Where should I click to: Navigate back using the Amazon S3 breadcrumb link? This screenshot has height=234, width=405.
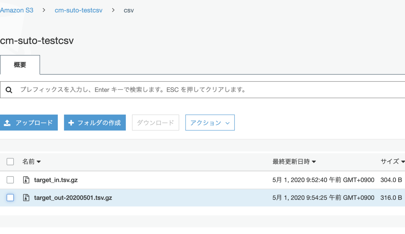(17, 10)
